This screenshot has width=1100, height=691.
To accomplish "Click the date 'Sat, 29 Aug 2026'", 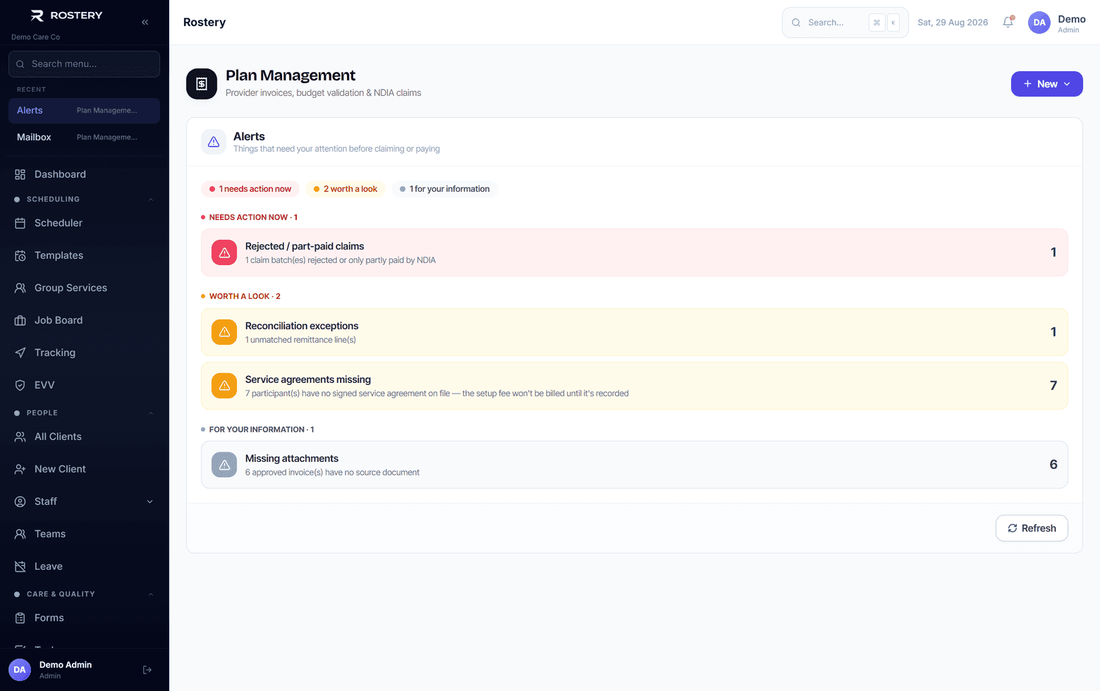I will pyautogui.click(x=953, y=23).
